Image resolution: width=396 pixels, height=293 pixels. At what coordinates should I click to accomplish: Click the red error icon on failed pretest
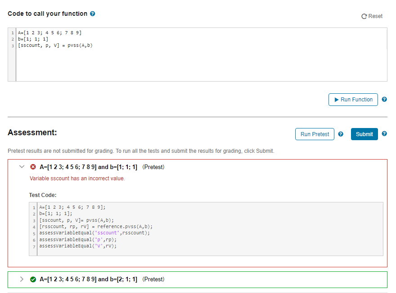[x=33, y=166]
